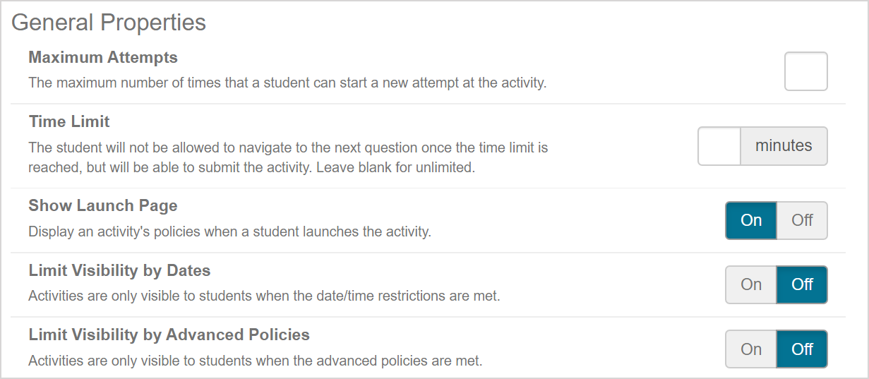Turn Show Launch Page off
This screenshot has height=379, width=869.
pos(802,220)
